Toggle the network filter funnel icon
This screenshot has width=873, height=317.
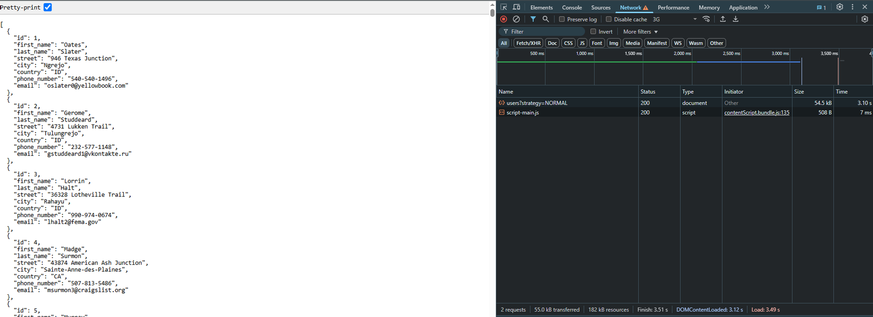tap(533, 19)
